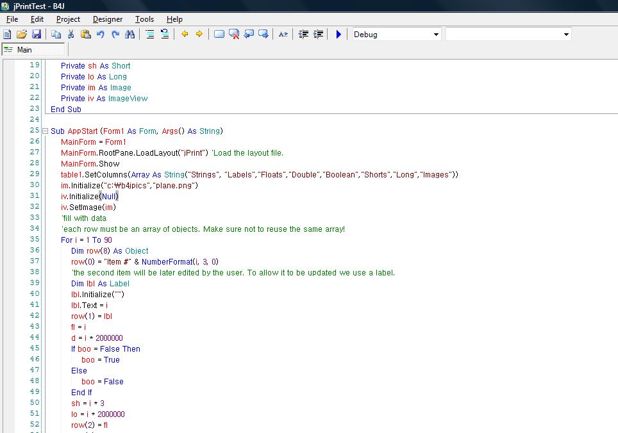Click the Paste clipboard icon

(85, 35)
